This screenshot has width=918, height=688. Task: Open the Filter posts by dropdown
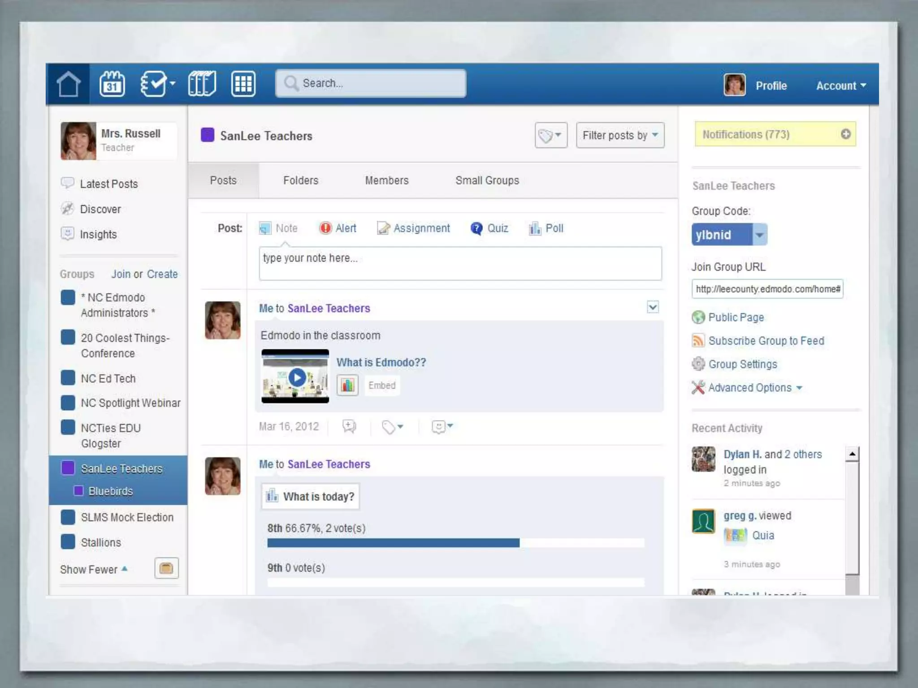pos(620,135)
